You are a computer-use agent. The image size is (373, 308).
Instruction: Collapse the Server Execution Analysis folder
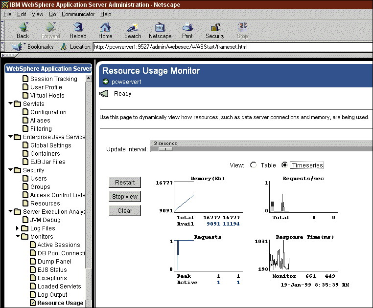click(x=10, y=211)
